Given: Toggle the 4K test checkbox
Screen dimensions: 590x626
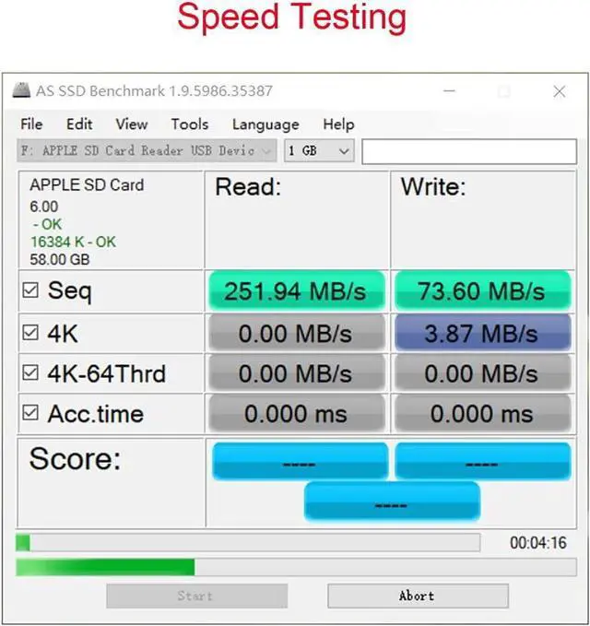Looking at the screenshot, I should coord(30,333).
